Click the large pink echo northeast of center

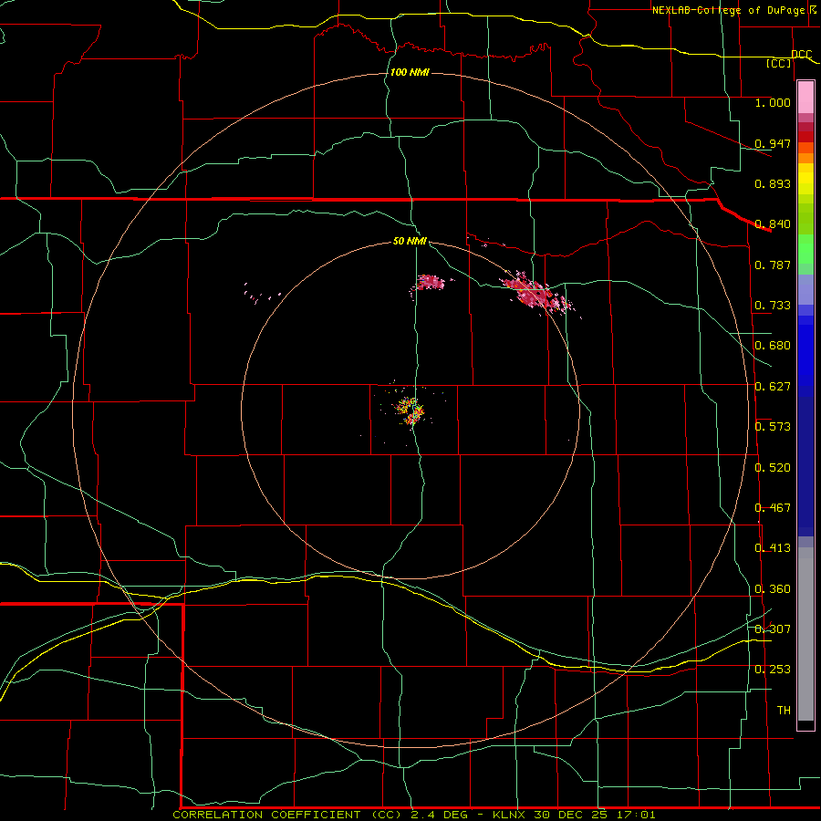[535, 293]
